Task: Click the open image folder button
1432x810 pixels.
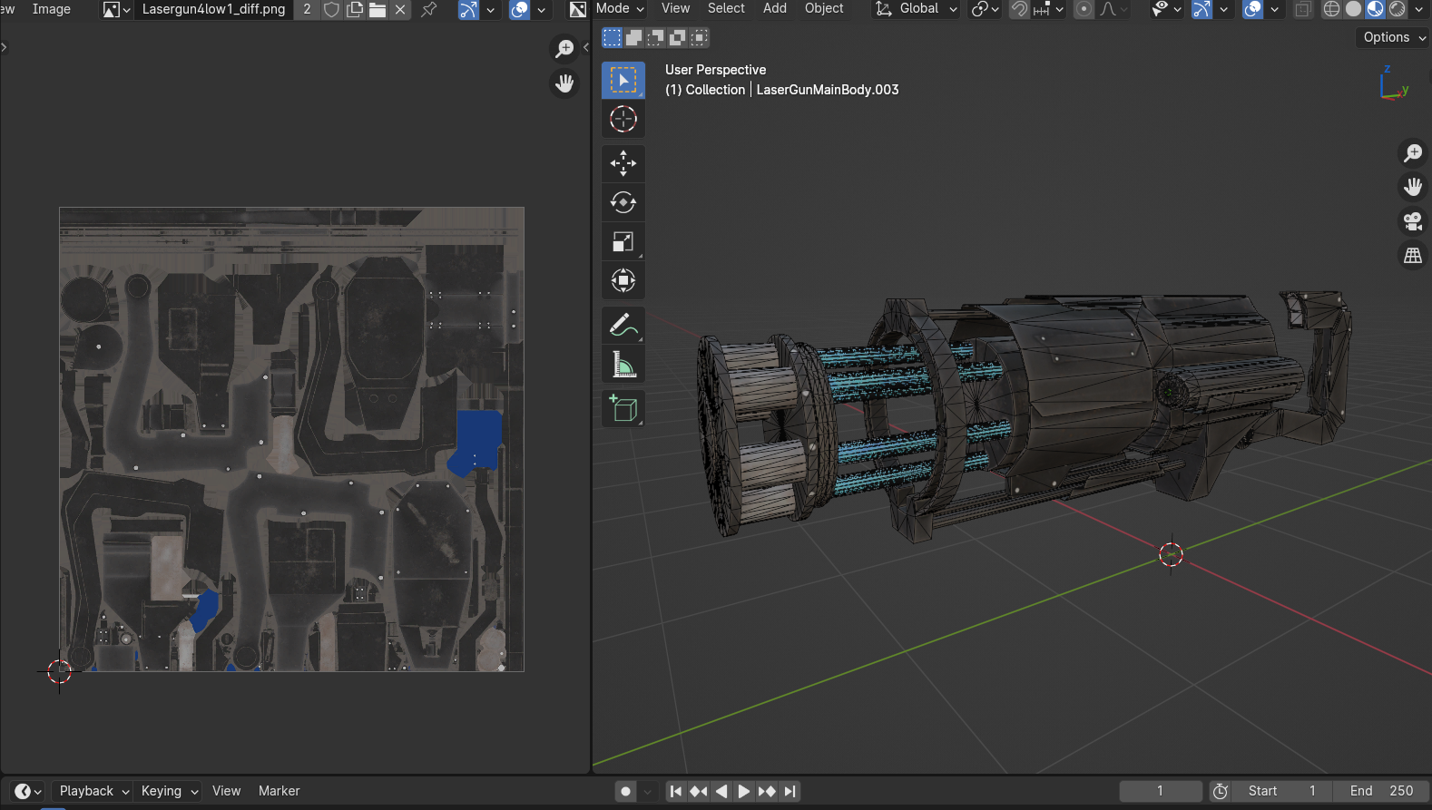Action: click(378, 9)
